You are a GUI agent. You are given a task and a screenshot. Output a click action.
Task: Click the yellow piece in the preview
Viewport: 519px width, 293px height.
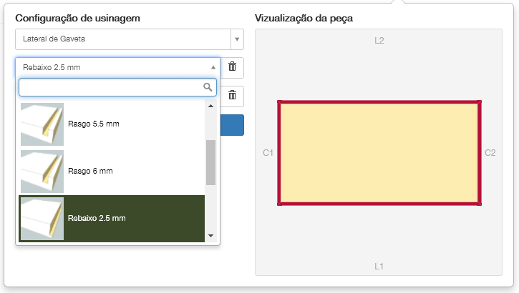[379, 153]
